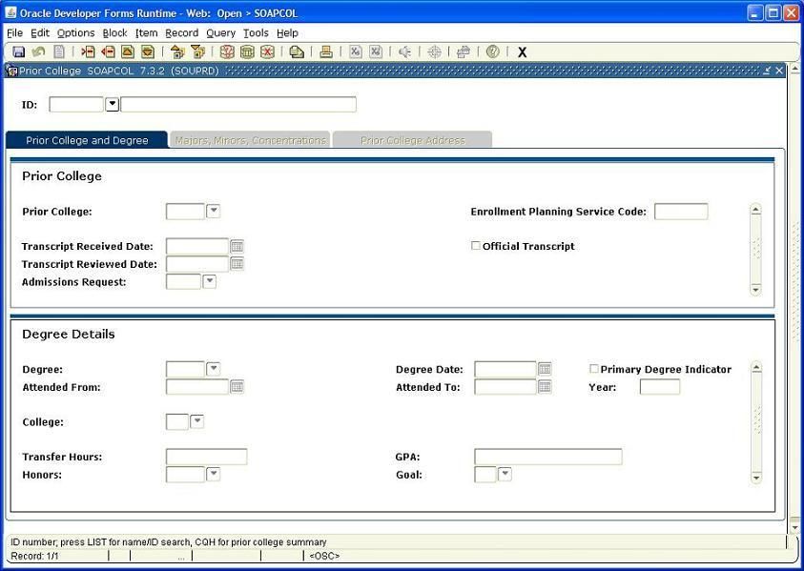Select the Prior College and Degree tab
Screen dimensions: 804x571
point(87,140)
